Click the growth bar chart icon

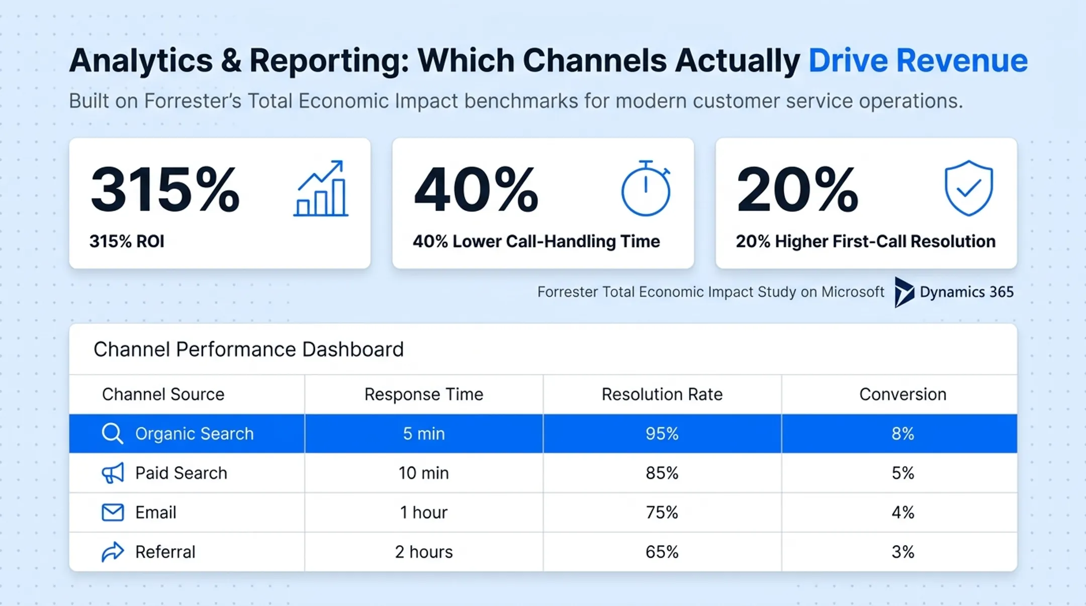[x=321, y=188]
